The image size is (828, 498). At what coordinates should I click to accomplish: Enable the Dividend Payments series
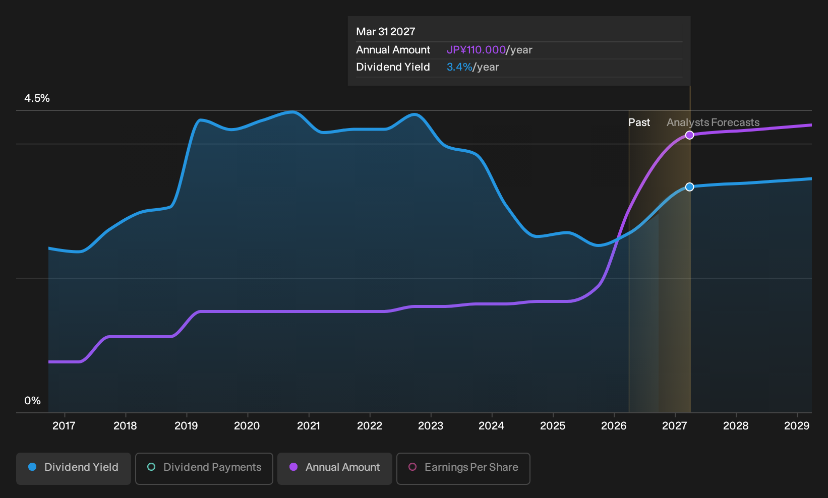204,469
